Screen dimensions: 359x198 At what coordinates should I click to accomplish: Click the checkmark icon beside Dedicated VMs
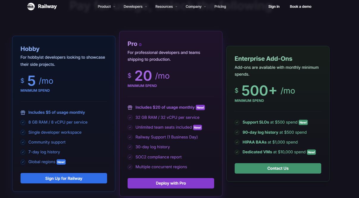(x=237, y=152)
